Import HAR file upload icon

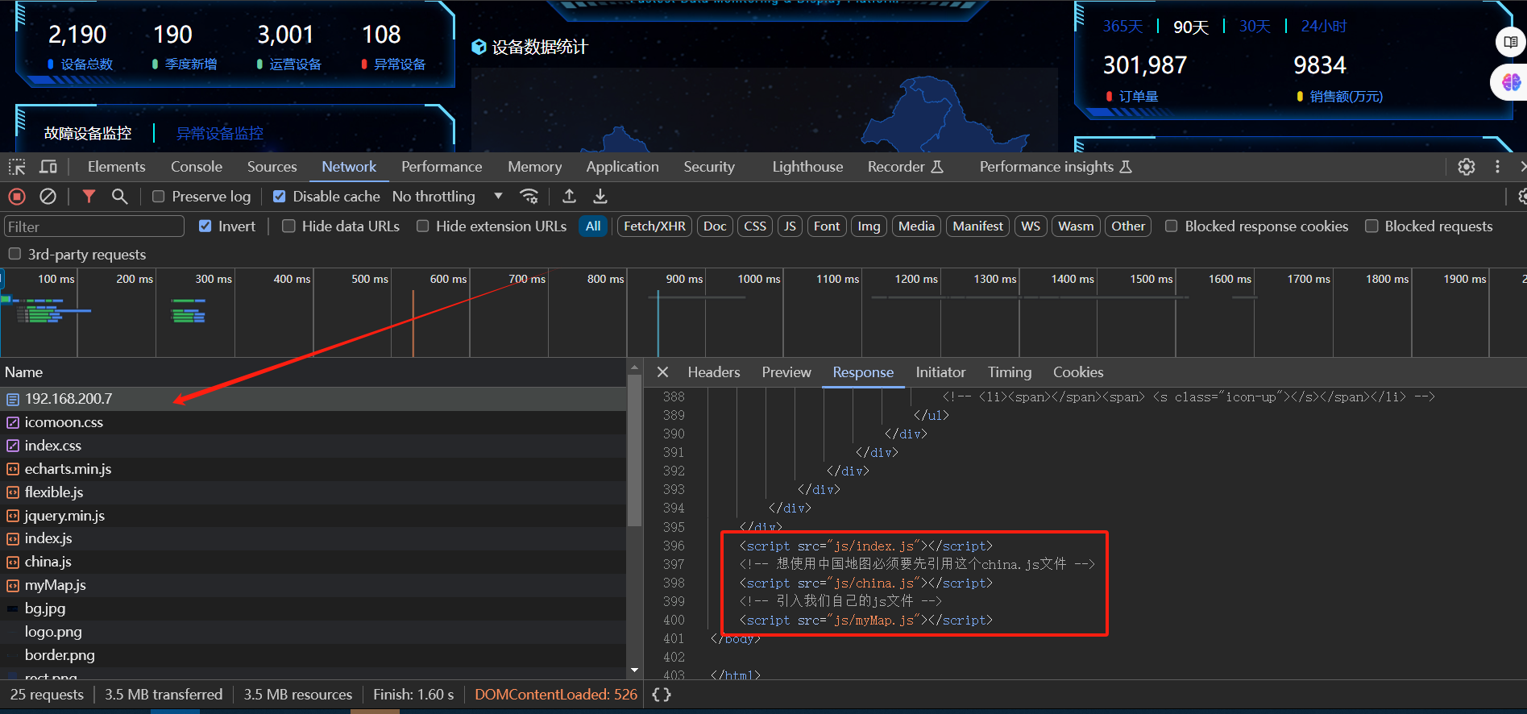click(x=569, y=196)
